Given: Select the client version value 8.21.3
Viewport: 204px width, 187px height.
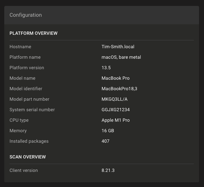Looking at the screenshot, I should (x=108, y=170).
